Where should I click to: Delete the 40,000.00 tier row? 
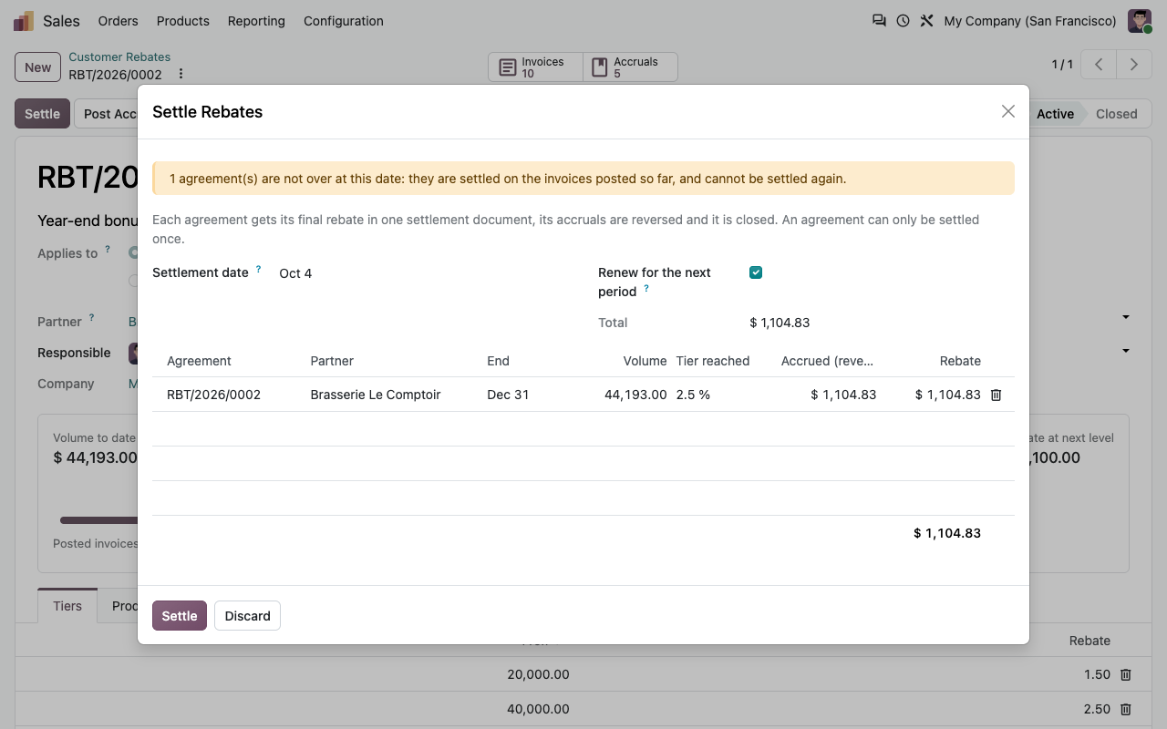tap(1126, 709)
